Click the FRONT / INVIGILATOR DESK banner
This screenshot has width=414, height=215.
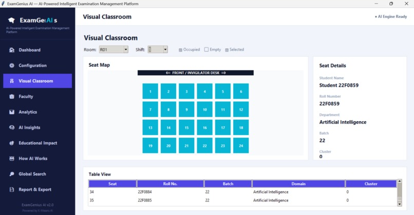[x=196, y=73]
